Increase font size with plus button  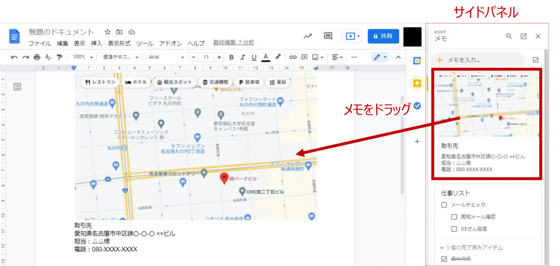[219, 57]
